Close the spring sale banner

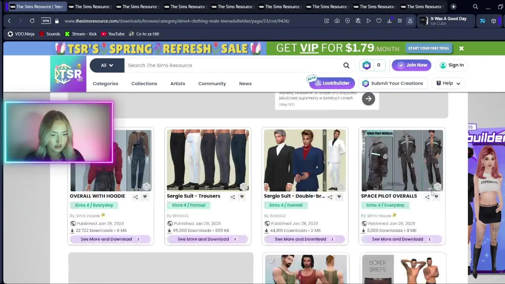pyautogui.click(x=461, y=49)
